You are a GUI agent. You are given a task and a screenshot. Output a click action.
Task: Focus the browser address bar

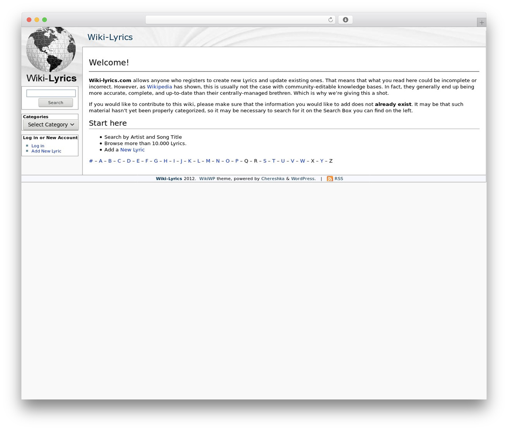click(x=240, y=20)
